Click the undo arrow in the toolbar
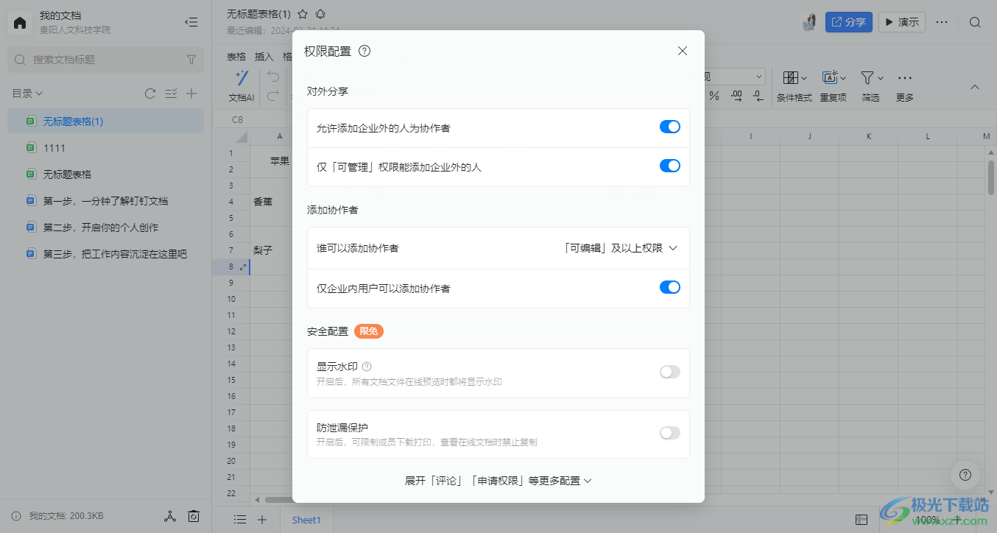Image resolution: width=997 pixels, height=533 pixels. (x=272, y=77)
